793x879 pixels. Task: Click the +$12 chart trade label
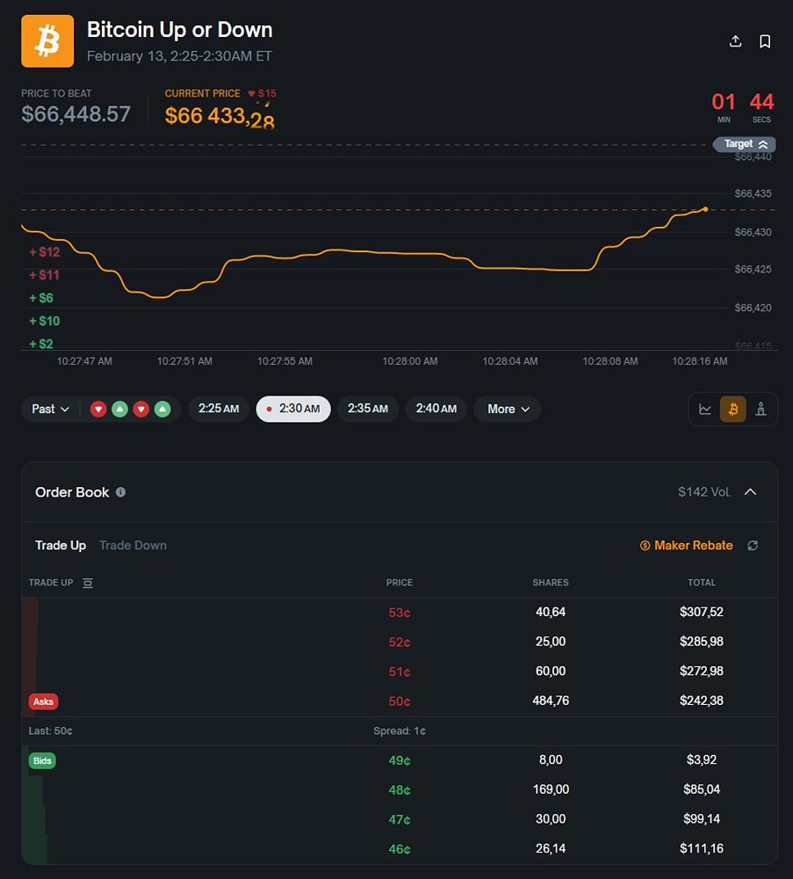point(44,252)
